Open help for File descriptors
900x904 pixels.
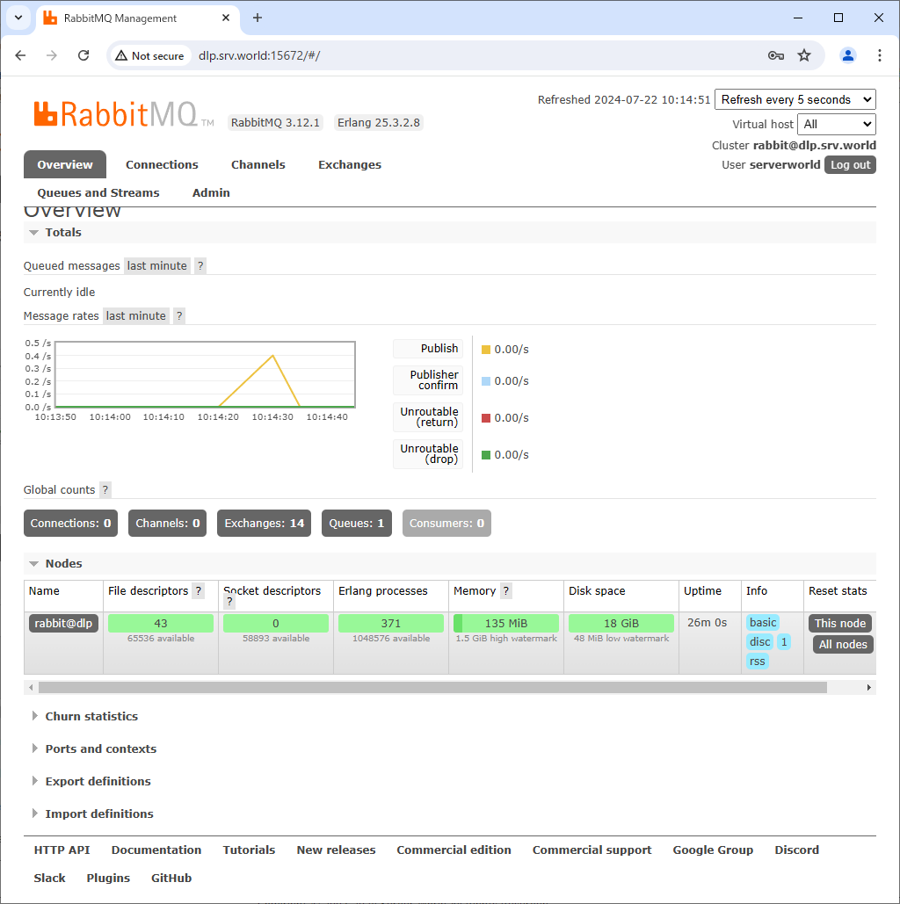[x=199, y=591]
